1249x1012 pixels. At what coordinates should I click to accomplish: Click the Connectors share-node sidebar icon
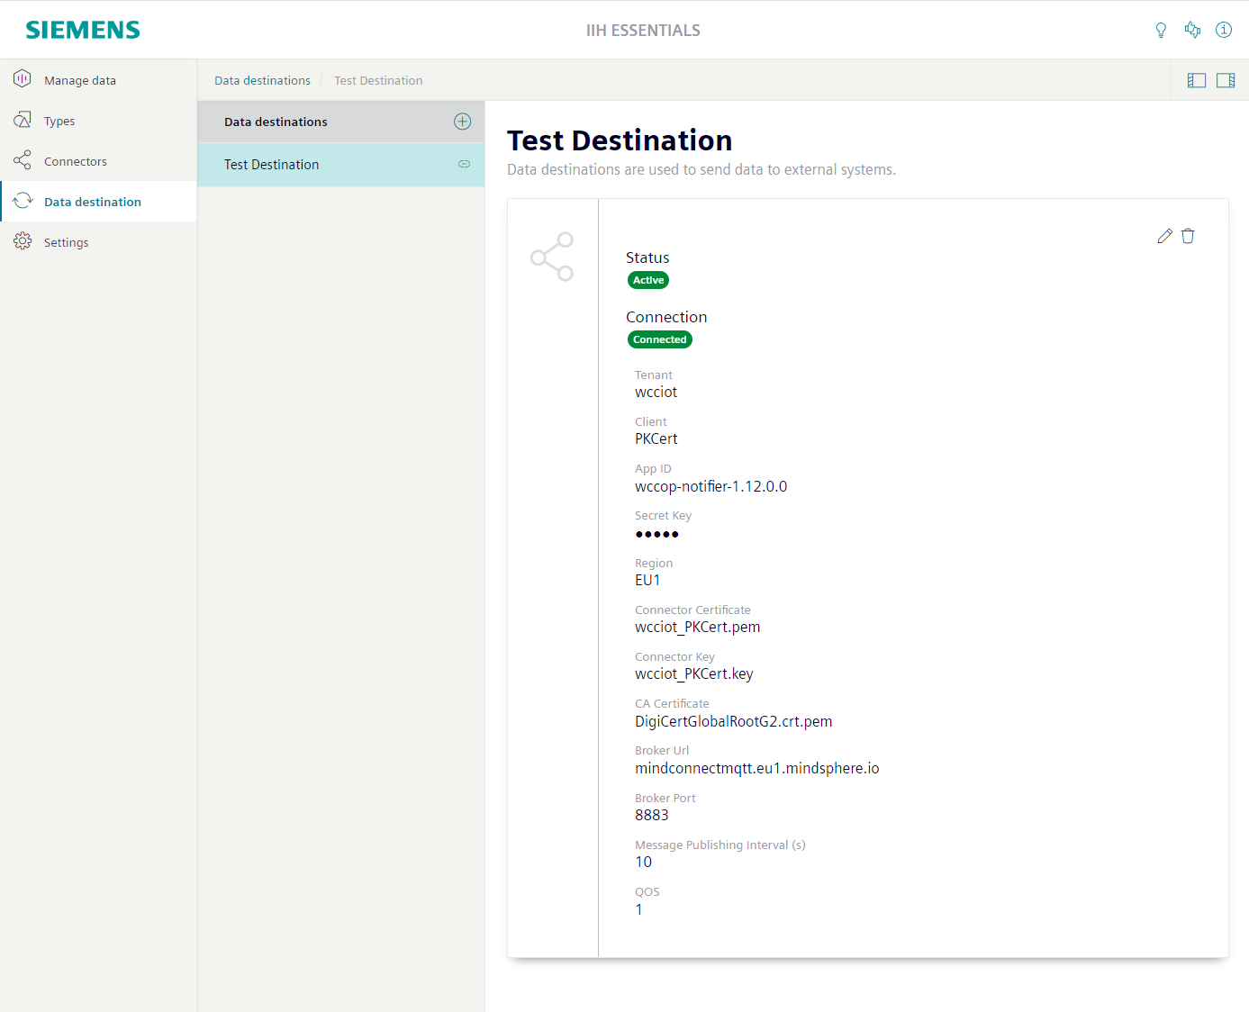click(23, 160)
